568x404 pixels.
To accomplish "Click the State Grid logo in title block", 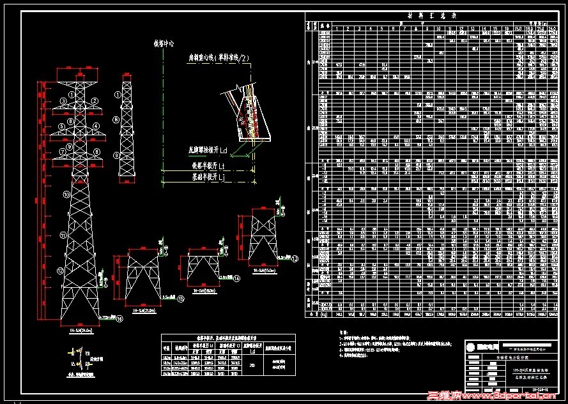I will click(470, 347).
